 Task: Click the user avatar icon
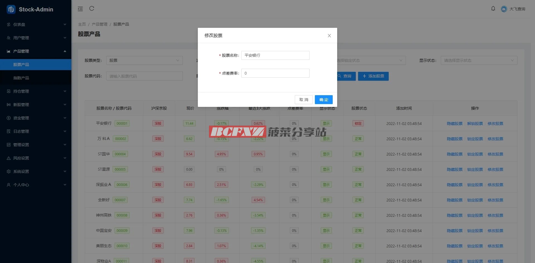point(504,9)
